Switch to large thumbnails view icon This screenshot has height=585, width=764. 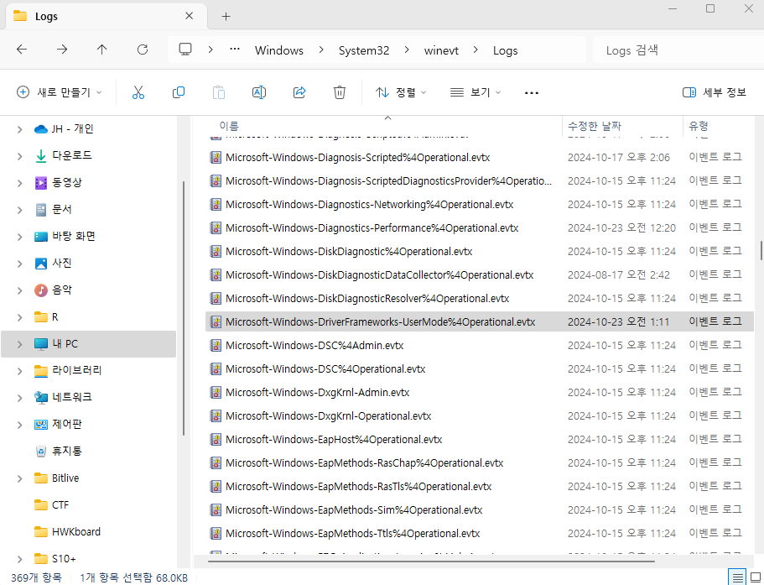click(756, 578)
